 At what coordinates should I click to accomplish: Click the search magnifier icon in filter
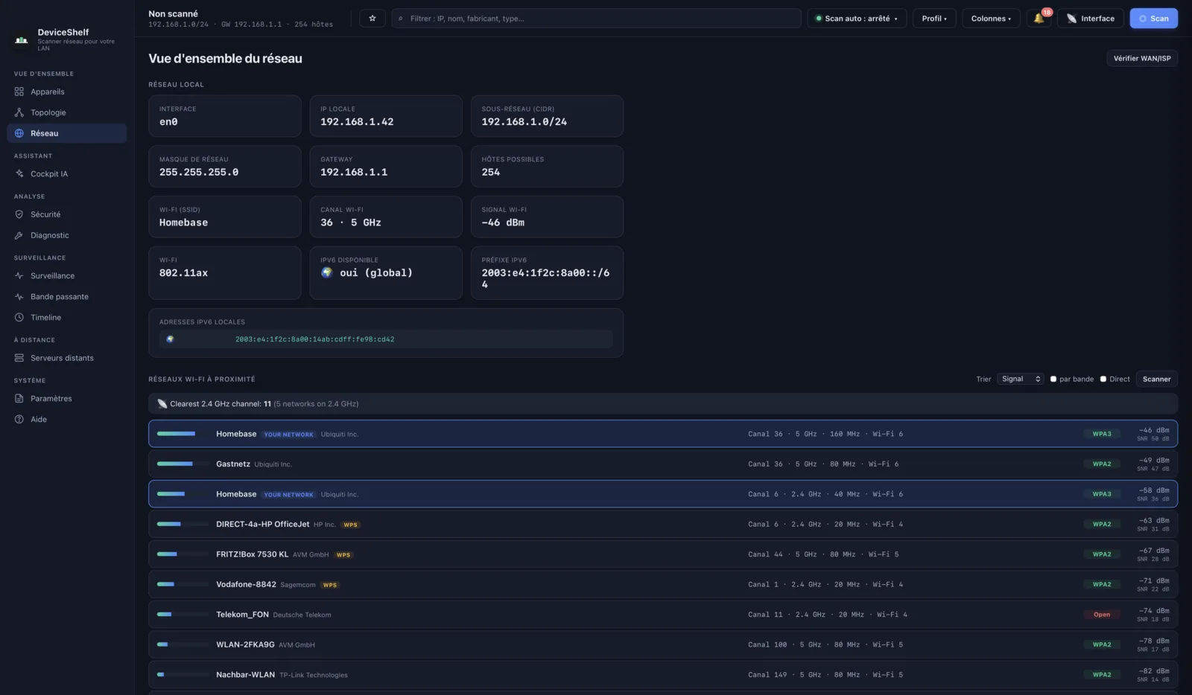tap(401, 19)
